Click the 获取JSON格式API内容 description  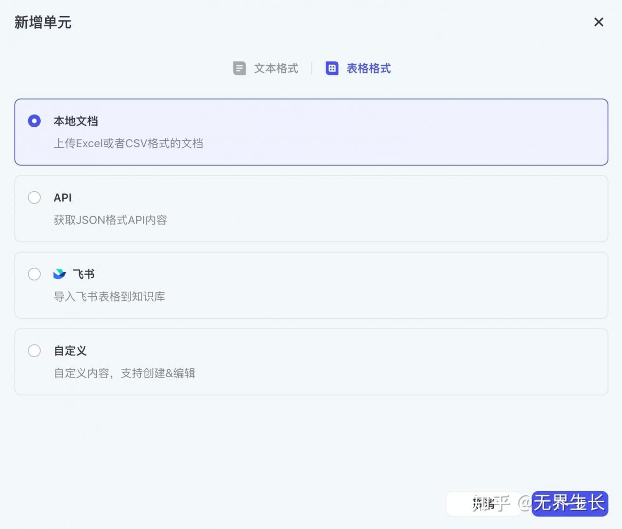[x=110, y=220]
